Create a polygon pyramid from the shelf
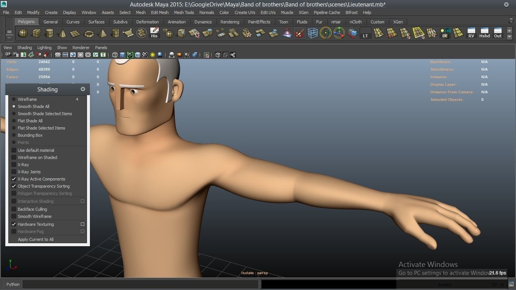Image resolution: width=516 pixels, height=290 pixels. coord(102,33)
